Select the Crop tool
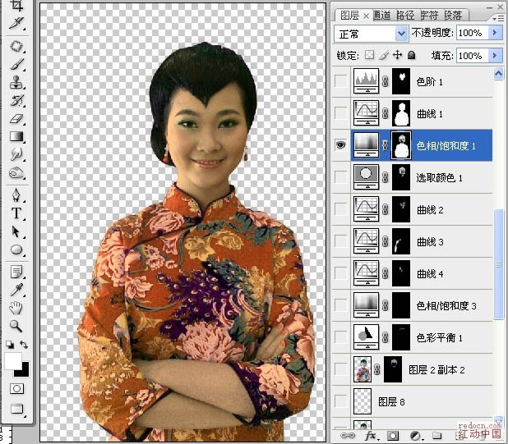 coord(16,6)
